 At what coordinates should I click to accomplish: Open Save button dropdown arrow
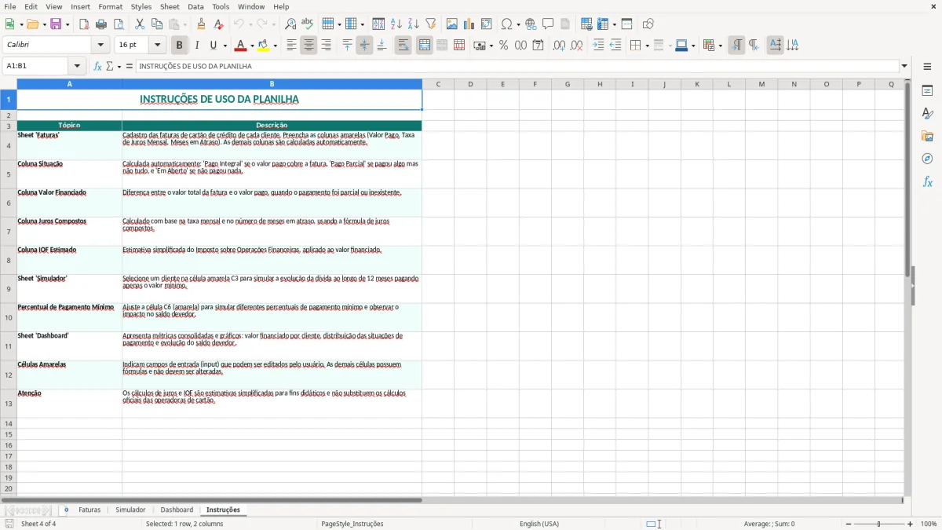(x=68, y=24)
